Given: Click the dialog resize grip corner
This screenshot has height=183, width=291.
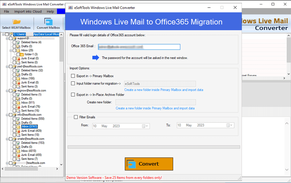Looking at the screenshot, I should (240, 178).
